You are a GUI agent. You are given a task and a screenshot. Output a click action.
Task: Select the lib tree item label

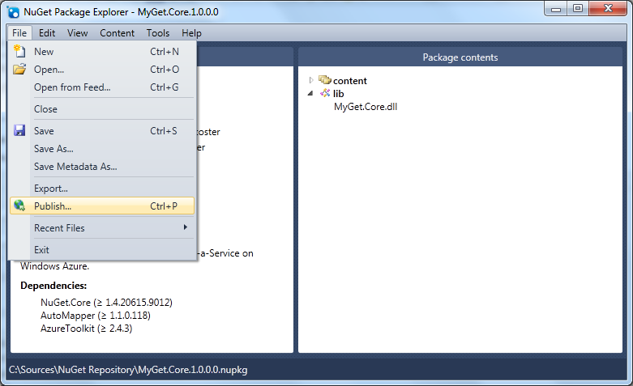(338, 94)
